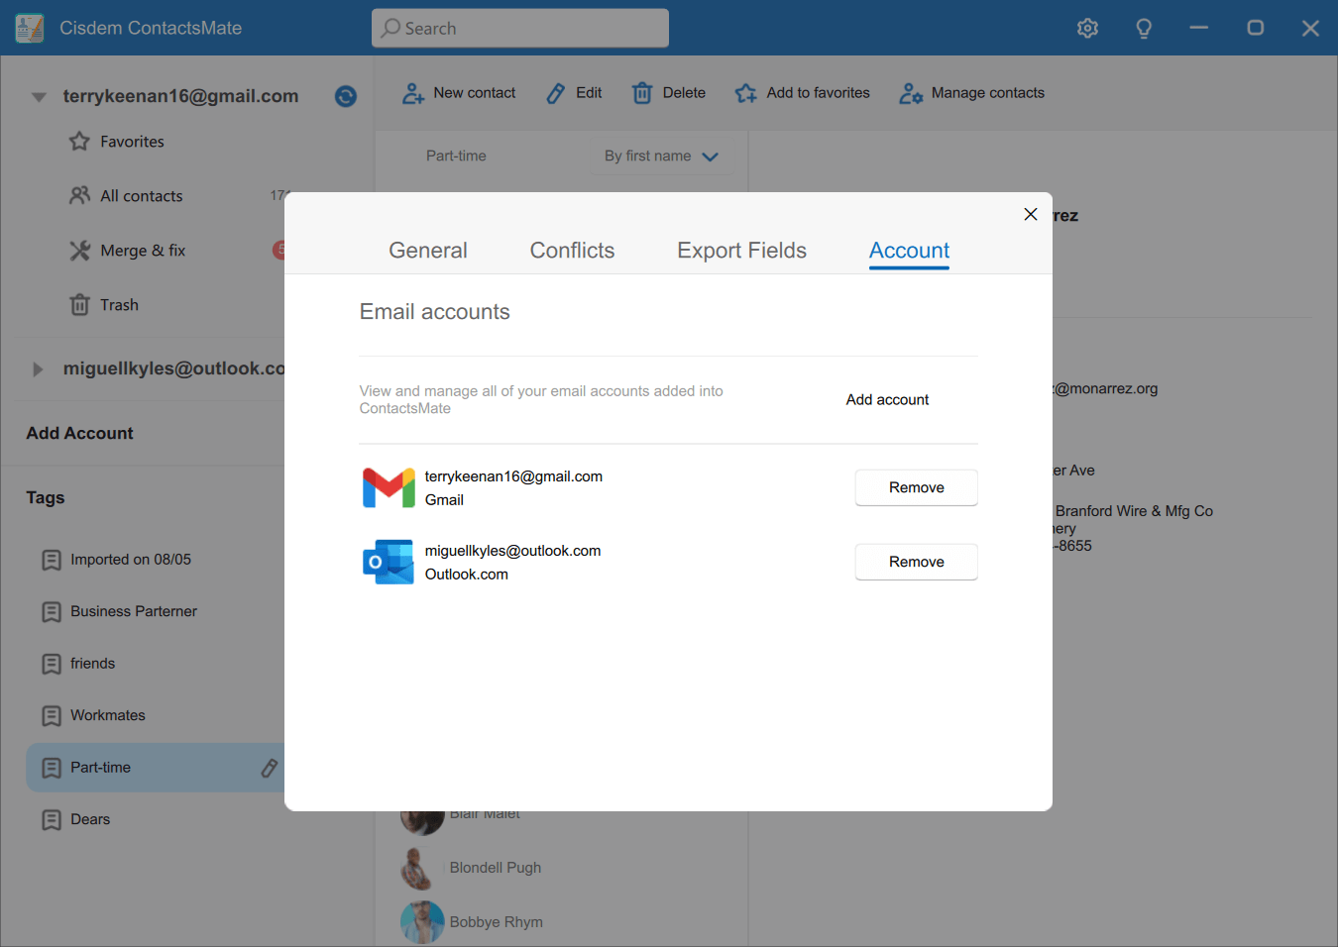Click into the Search field
The height and width of the screenshot is (947, 1338).
coord(520,29)
